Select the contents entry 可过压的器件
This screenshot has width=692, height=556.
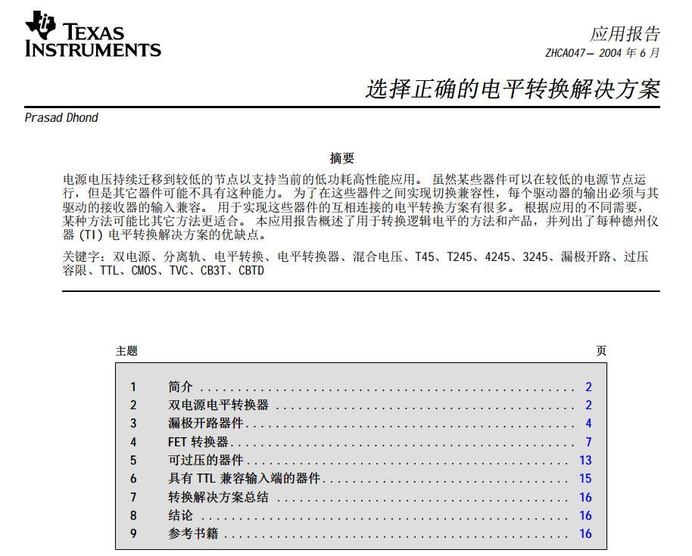206,461
